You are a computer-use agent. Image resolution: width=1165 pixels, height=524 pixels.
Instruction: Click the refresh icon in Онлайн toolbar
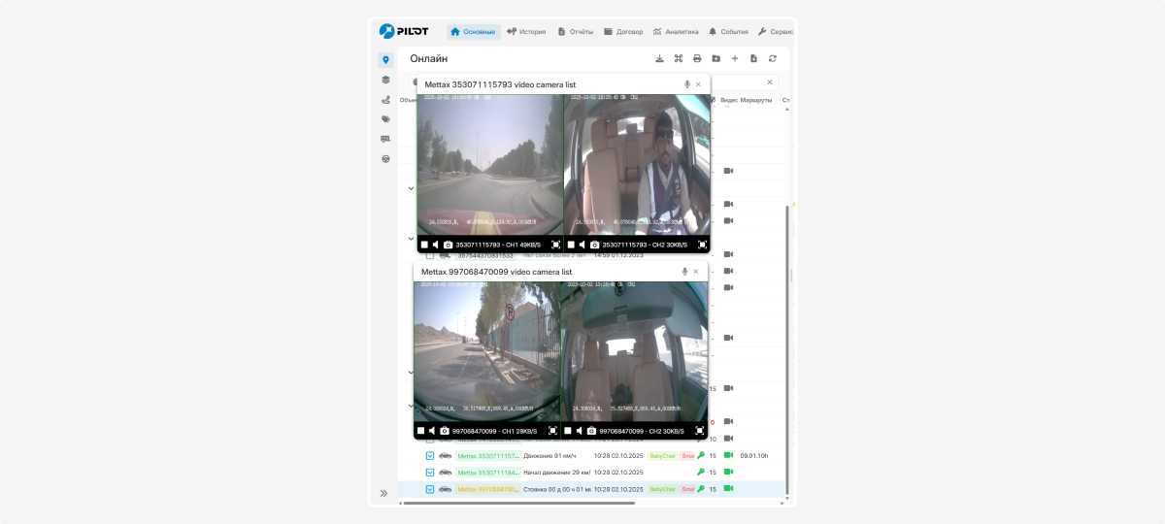(772, 58)
